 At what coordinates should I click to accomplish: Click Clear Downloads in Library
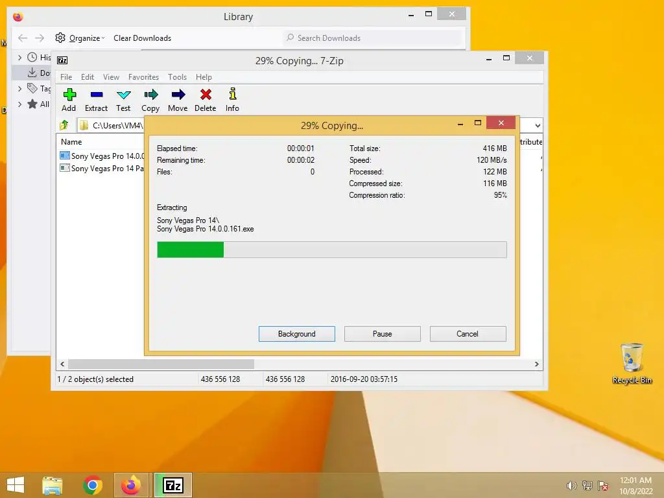[x=142, y=38]
